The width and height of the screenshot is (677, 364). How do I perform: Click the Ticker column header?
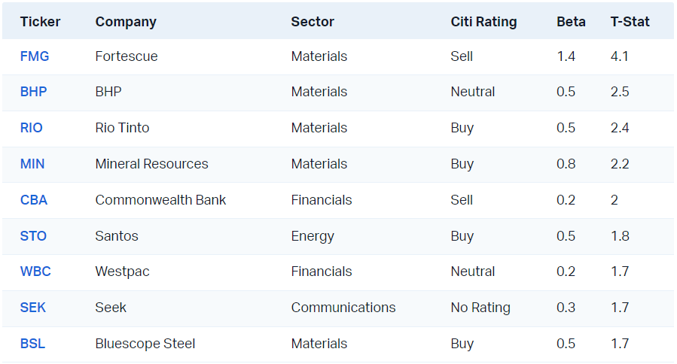pos(40,22)
